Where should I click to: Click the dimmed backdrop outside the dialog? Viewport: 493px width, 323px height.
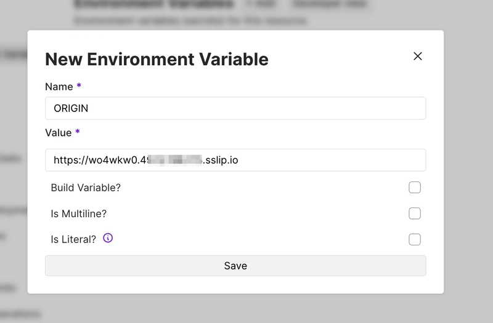coord(468,157)
